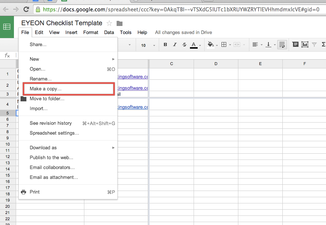Viewport: 326px width, 225px height.
Task: Open the Insert menu
Action: [71, 33]
